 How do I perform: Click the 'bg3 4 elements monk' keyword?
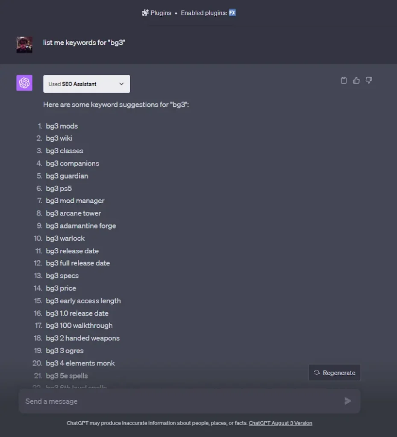pos(80,363)
